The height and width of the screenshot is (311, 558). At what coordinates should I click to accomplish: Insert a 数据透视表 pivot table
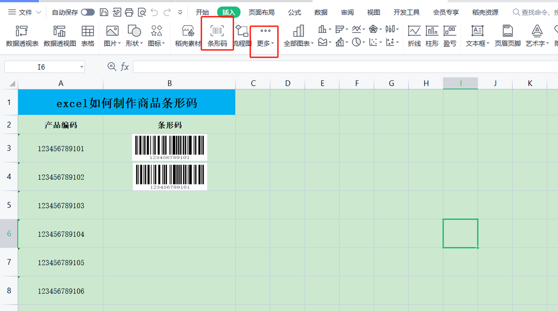point(22,37)
